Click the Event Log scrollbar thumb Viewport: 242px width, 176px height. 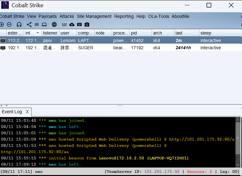click(238, 138)
